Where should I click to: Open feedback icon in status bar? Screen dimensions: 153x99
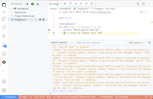146,97
